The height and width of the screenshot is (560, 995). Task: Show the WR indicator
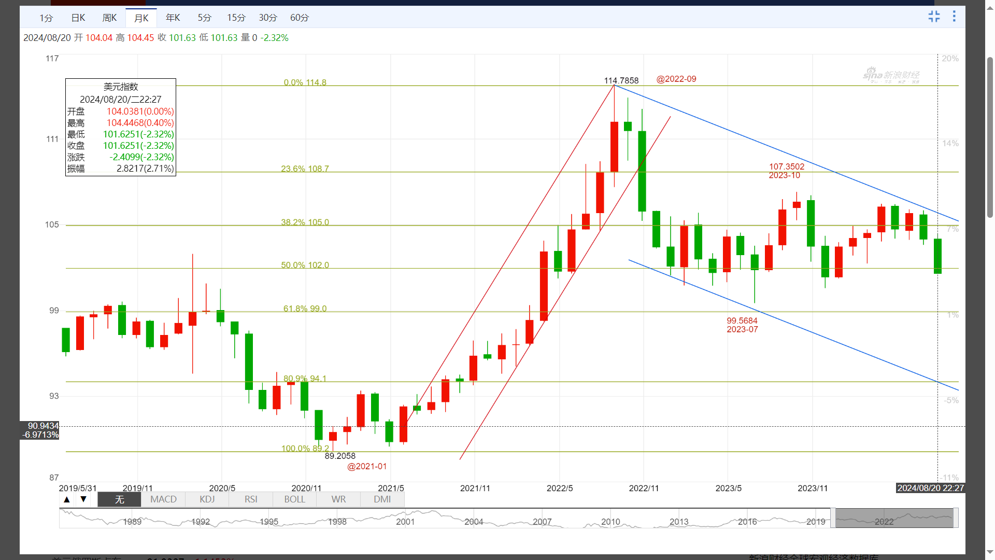pos(338,499)
